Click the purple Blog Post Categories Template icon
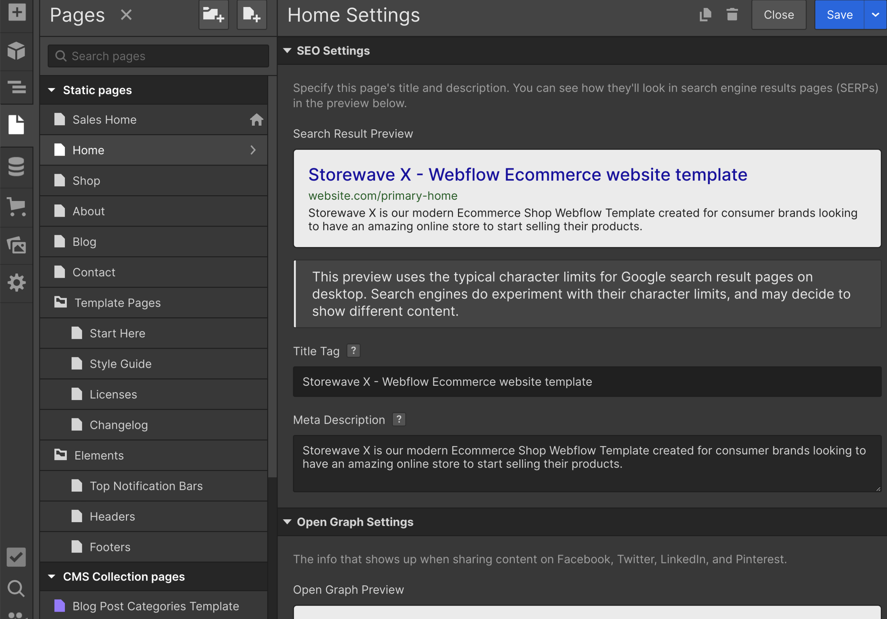 [x=60, y=605]
